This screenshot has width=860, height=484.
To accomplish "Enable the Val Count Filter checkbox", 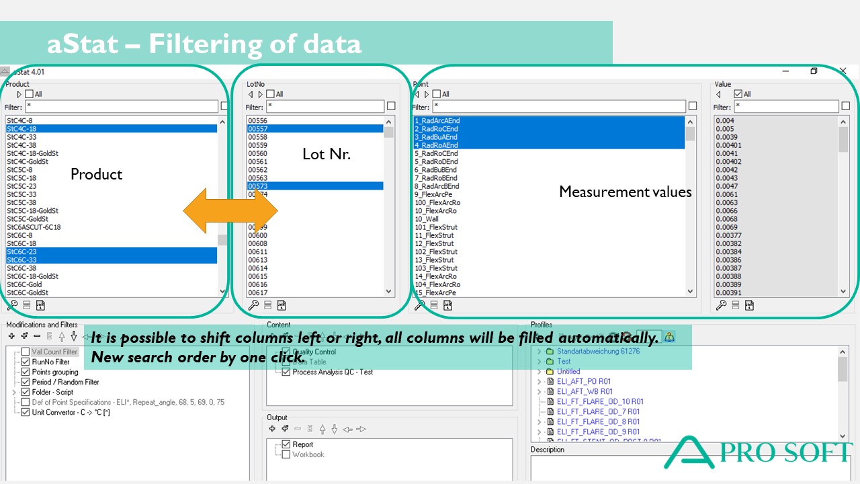I will pyautogui.click(x=26, y=352).
